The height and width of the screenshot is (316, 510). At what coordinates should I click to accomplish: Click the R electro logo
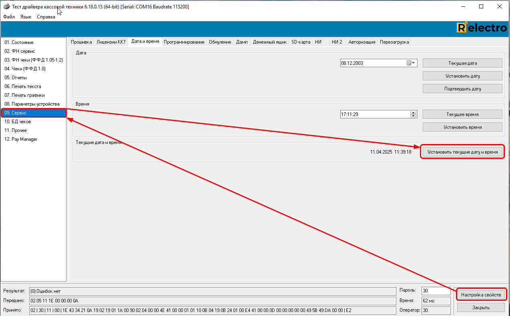482,28
